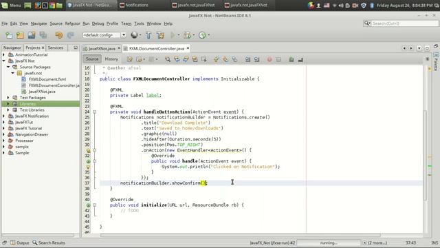Show opened documents list dropdown arrow
This screenshot has width=440, height=248.
click(419, 48)
